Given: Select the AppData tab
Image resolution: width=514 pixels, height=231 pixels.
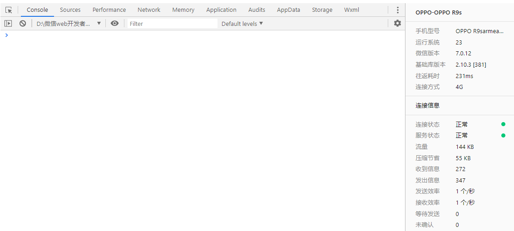Looking at the screenshot, I should (x=288, y=10).
